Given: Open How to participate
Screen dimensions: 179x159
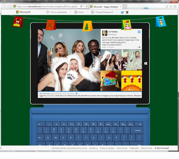Looking at the screenshot, I should 56,12.
